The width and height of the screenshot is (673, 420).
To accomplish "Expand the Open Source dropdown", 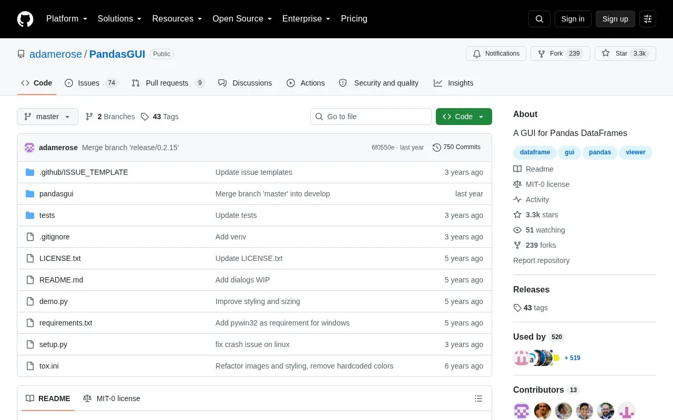I will [242, 19].
